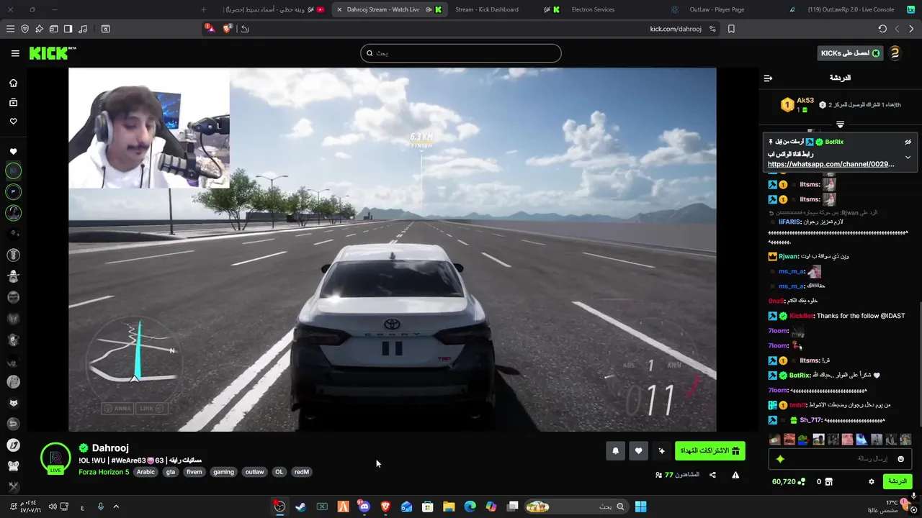The width and height of the screenshot is (922, 518).
Task: Expand the pinned BotRix message chevron
Action: pyautogui.click(x=908, y=157)
